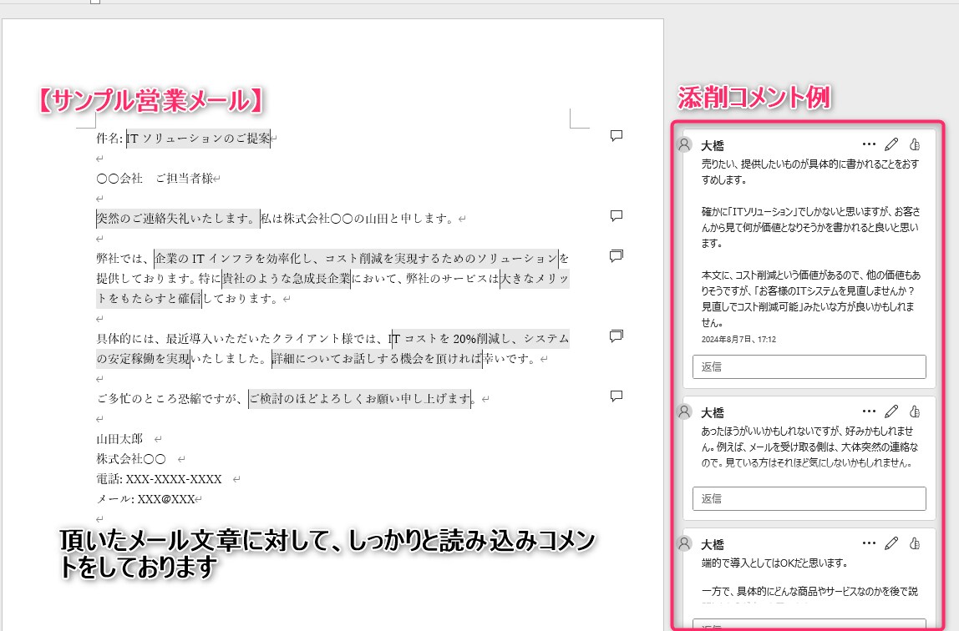The height and width of the screenshot is (631, 959).
Task: Click signature line 株式会社○○
Action: [131, 459]
